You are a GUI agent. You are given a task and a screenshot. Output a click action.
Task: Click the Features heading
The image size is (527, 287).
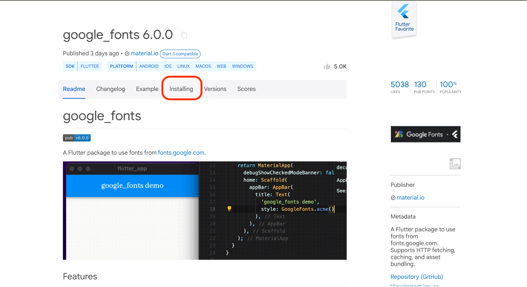(x=80, y=276)
